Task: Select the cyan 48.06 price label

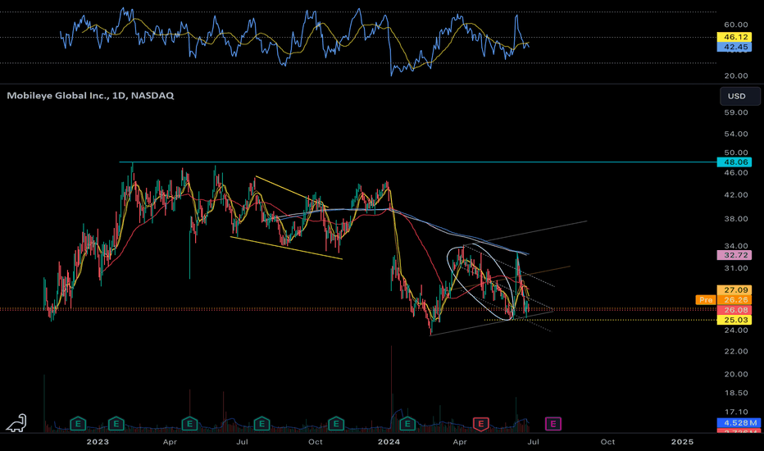Action: point(734,162)
